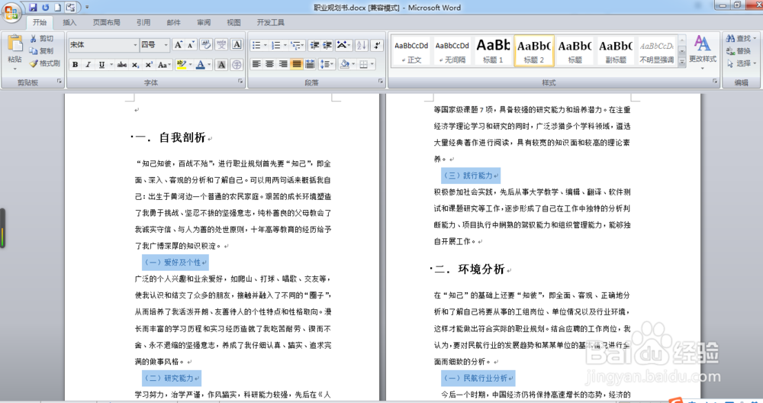Screen dimensions: 763x403
Task: Click the undo icon in quick access toolbar
Action: pyautogui.click(x=45, y=8)
